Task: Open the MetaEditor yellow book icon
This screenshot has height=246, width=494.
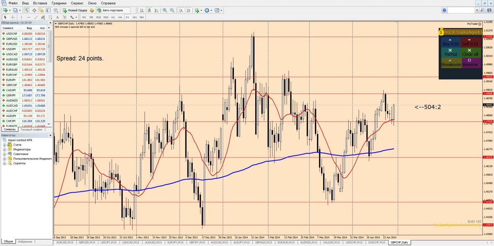Action: (92, 10)
